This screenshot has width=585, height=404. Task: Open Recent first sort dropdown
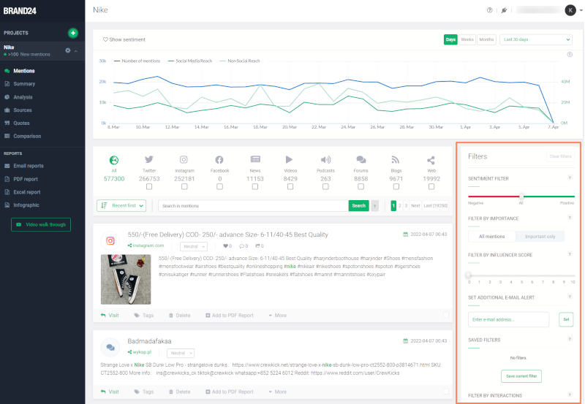click(x=121, y=205)
